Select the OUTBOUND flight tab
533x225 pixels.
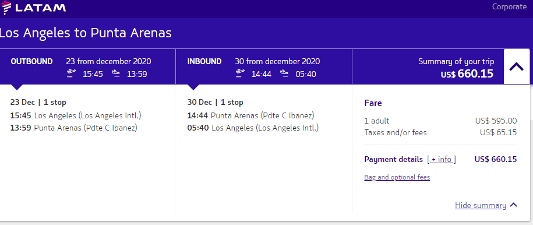point(88,66)
